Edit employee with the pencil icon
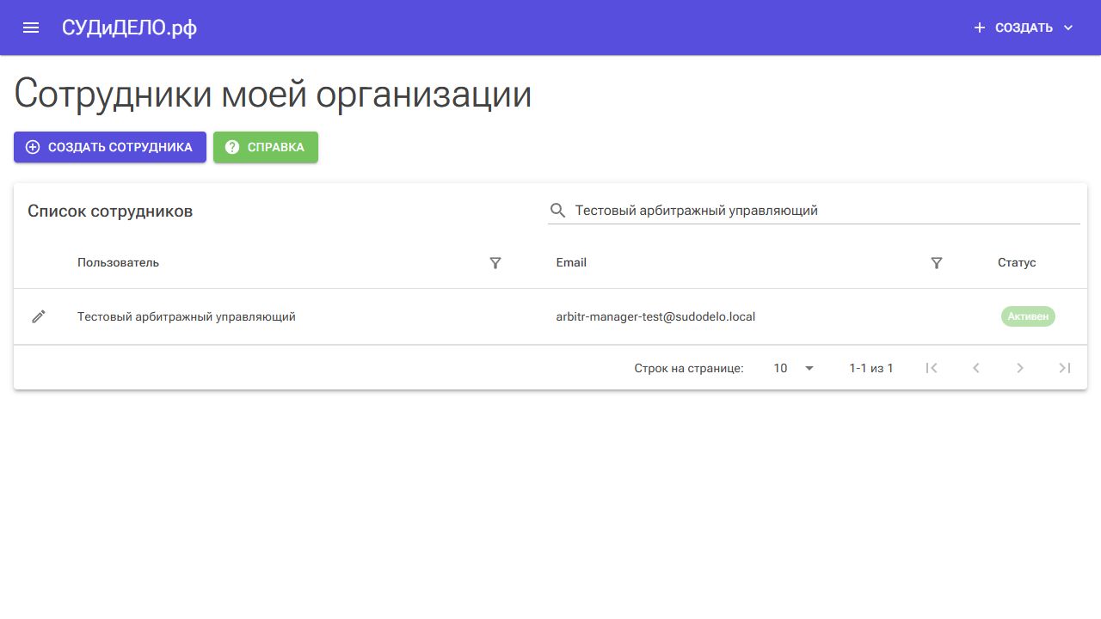Image resolution: width=1101 pixels, height=619 pixels. [39, 316]
